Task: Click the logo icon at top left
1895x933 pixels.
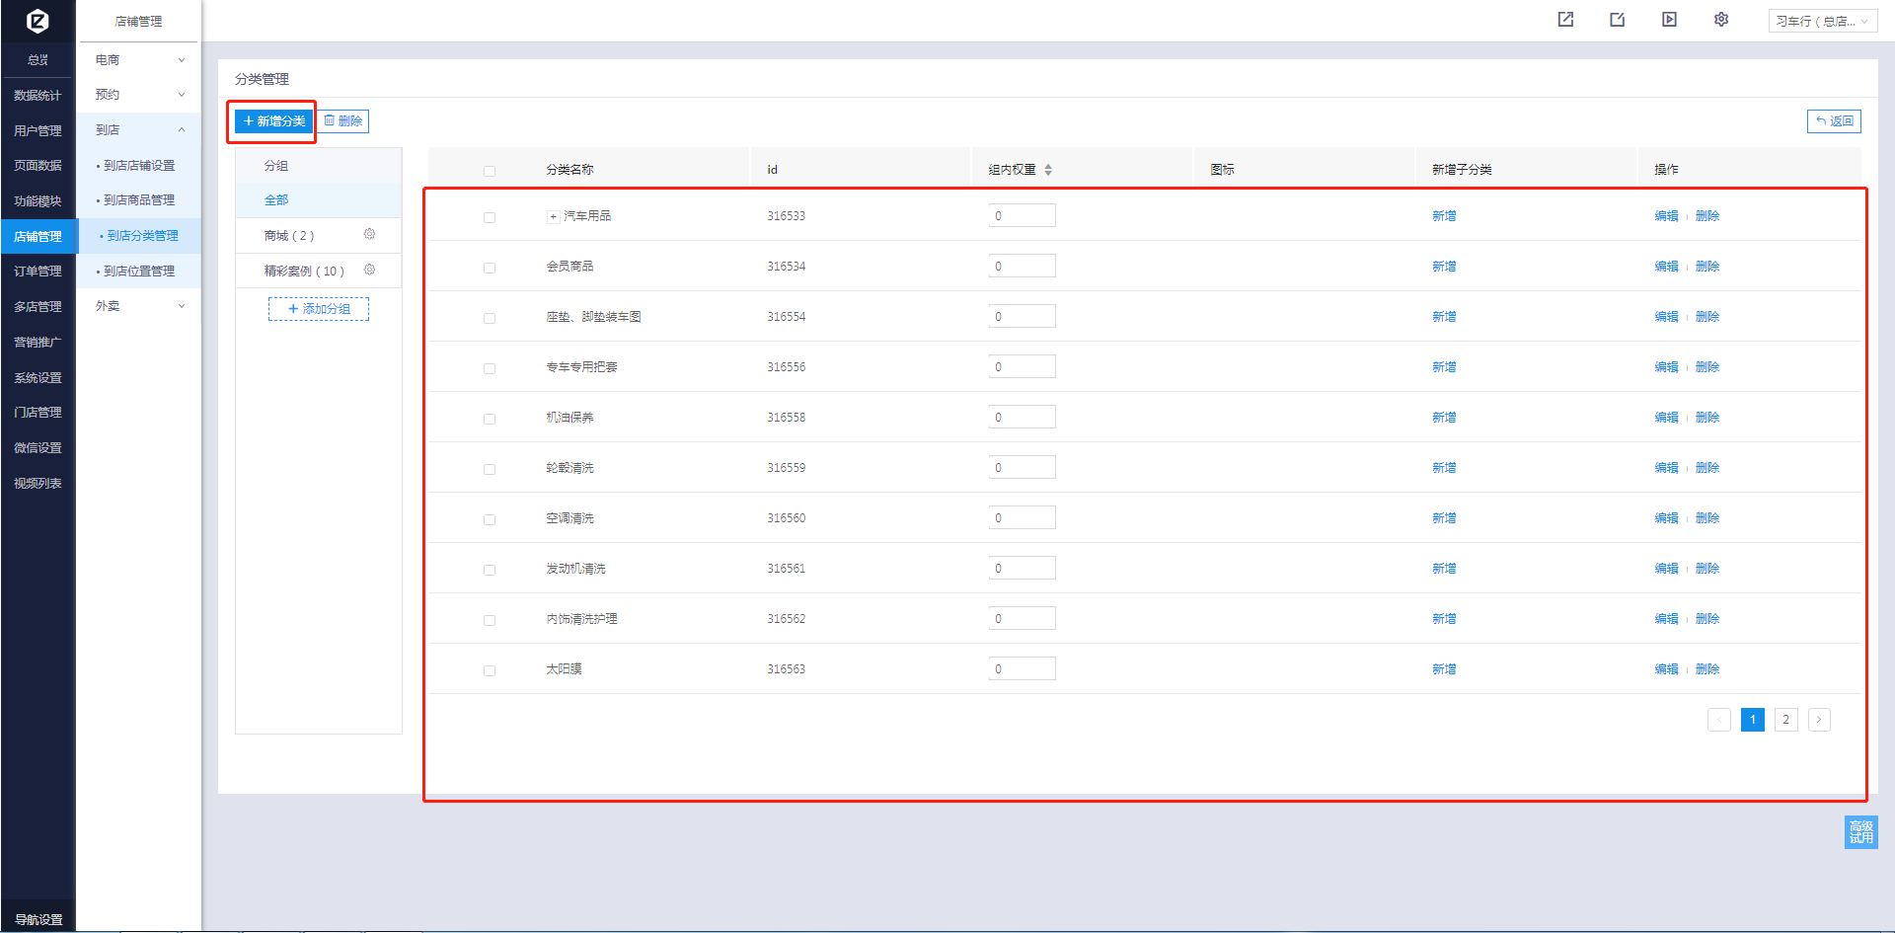Action: coord(38,21)
